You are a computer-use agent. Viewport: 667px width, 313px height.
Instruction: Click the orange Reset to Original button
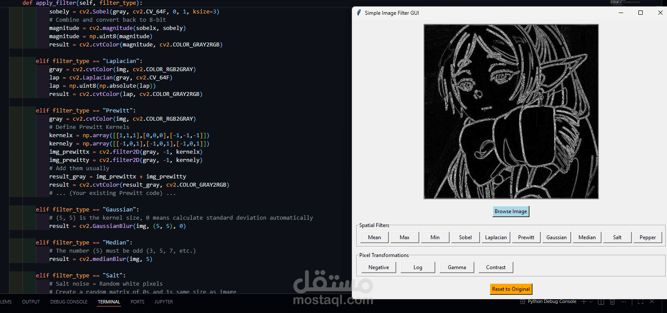click(x=511, y=289)
